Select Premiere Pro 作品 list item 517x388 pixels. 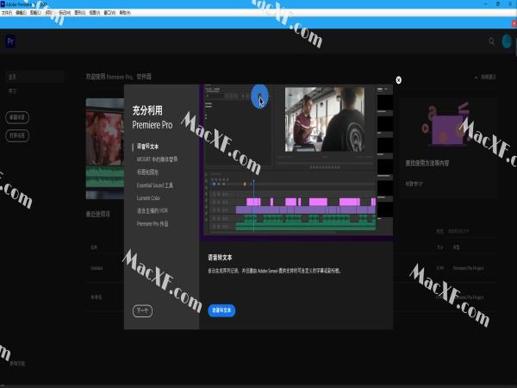tap(153, 223)
